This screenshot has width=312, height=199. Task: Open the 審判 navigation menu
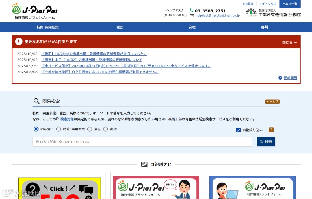pyautogui.click(x=264, y=27)
